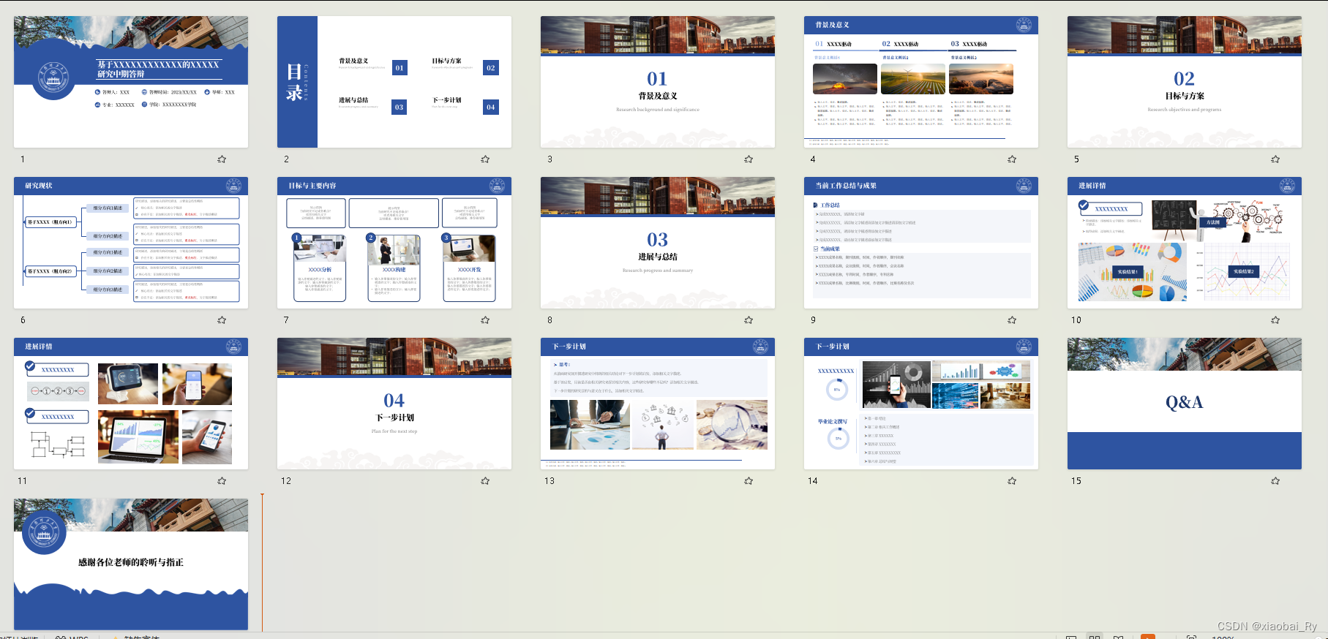1328x639 pixels.
Task: Select the final thank-you slide 感谢各位老师
Action: click(x=131, y=564)
